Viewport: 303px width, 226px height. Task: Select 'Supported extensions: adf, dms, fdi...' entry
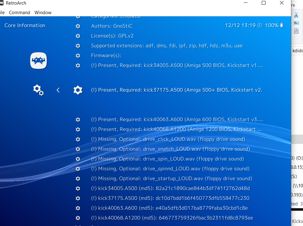point(167,46)
